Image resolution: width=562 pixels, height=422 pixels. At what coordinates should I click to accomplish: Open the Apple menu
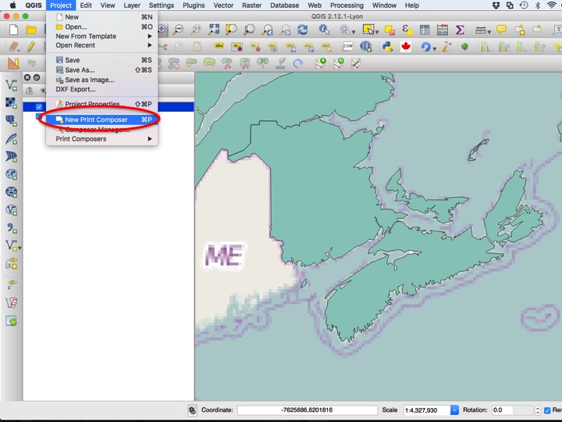(13, 5)
